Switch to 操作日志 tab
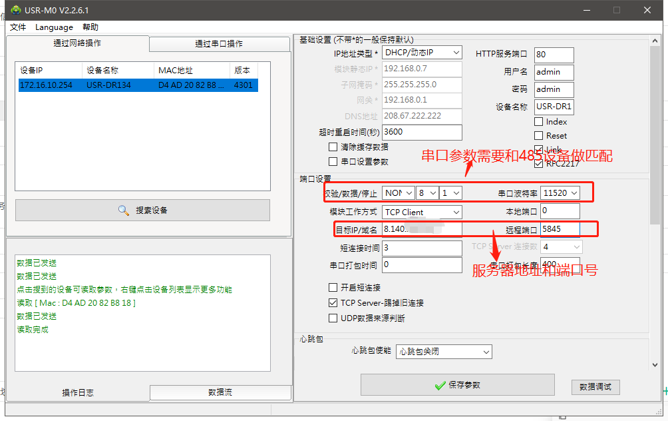Image resolution: width=668 pixels, height=421 pixels. 78,393
